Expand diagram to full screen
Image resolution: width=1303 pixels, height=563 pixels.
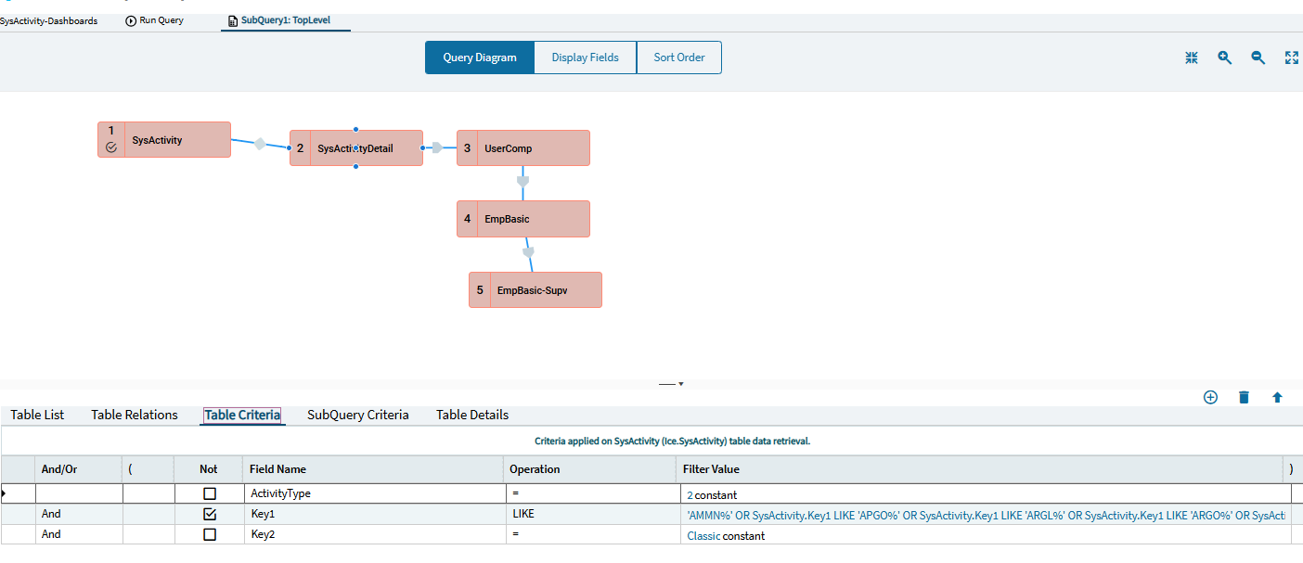point(1291,58)
